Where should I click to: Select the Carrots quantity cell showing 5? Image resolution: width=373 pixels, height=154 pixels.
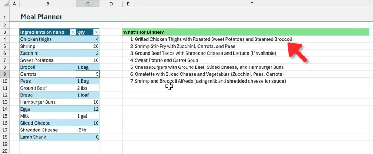[x=87, y=74]
